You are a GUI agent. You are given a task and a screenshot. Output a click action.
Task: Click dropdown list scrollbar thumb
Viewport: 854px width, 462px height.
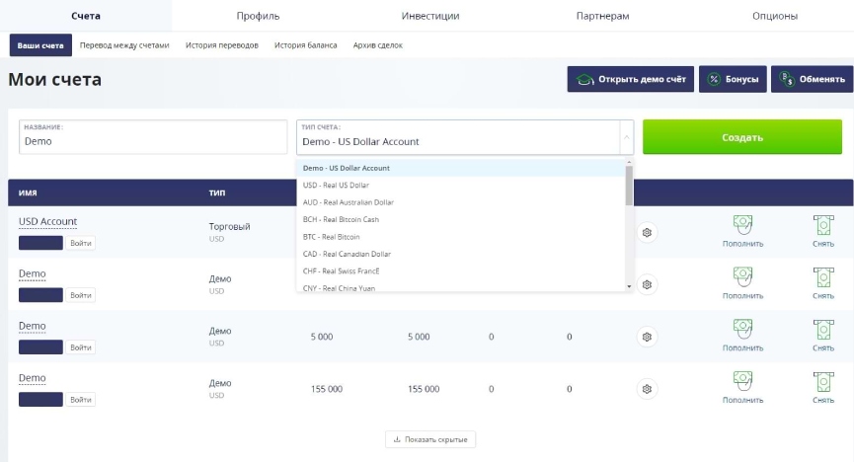click(629, 186)
